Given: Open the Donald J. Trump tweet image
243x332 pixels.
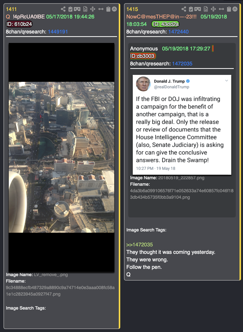Looking at the screenshot, I should 182,125.
